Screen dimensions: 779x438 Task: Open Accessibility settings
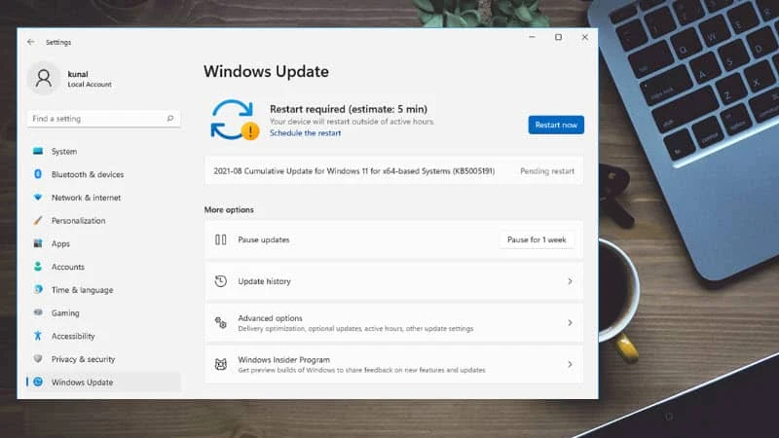103,336
